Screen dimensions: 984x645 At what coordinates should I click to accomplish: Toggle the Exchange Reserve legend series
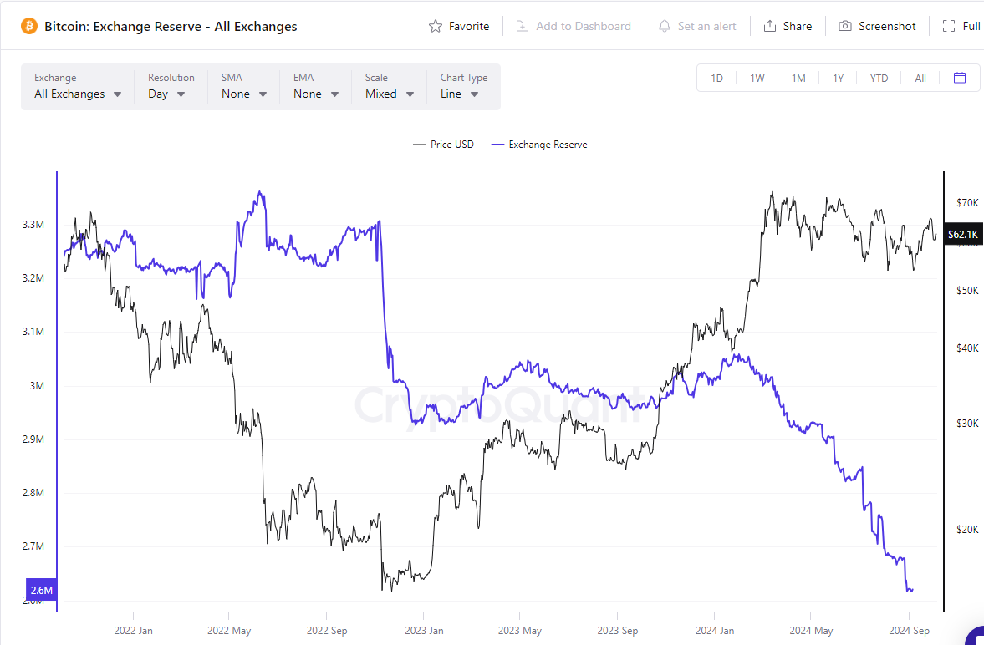539,145
